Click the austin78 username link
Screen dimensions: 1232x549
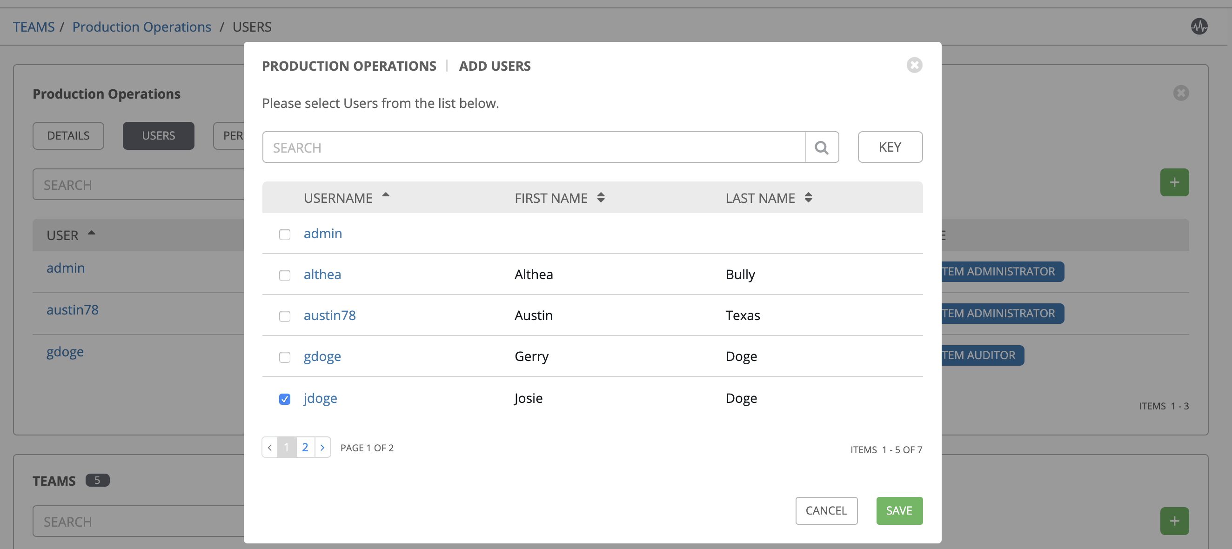pos(330,314)
